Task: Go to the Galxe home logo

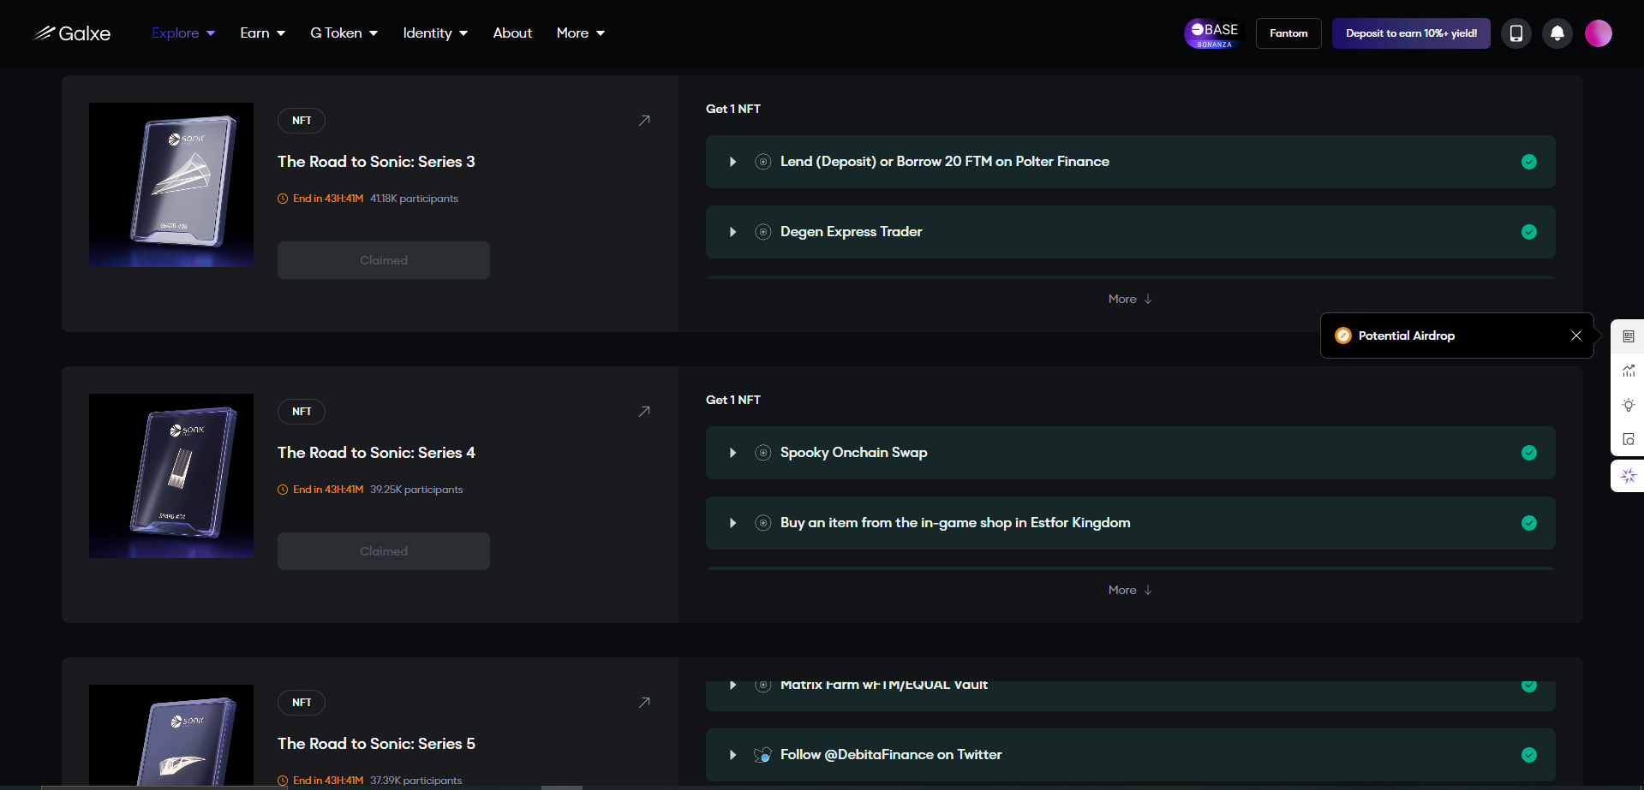Action: click(x=72, y=33)
